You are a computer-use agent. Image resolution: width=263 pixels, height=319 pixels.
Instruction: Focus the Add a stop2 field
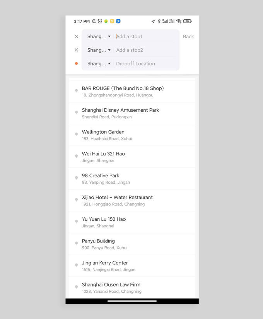pyautogui.click(x=145, y=50)
